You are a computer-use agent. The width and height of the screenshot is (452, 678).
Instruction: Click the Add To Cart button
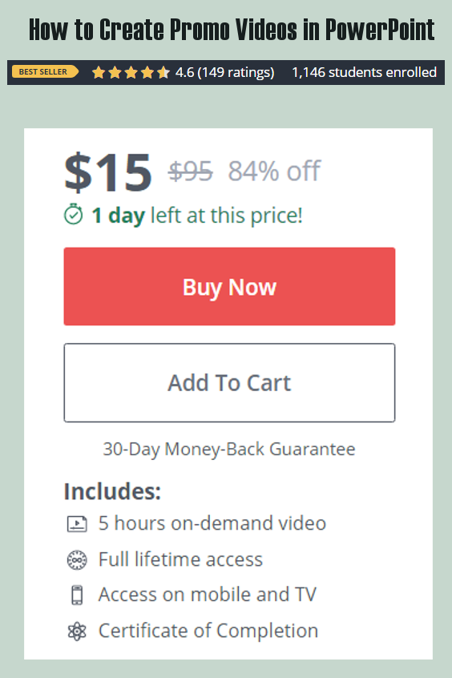229,382
